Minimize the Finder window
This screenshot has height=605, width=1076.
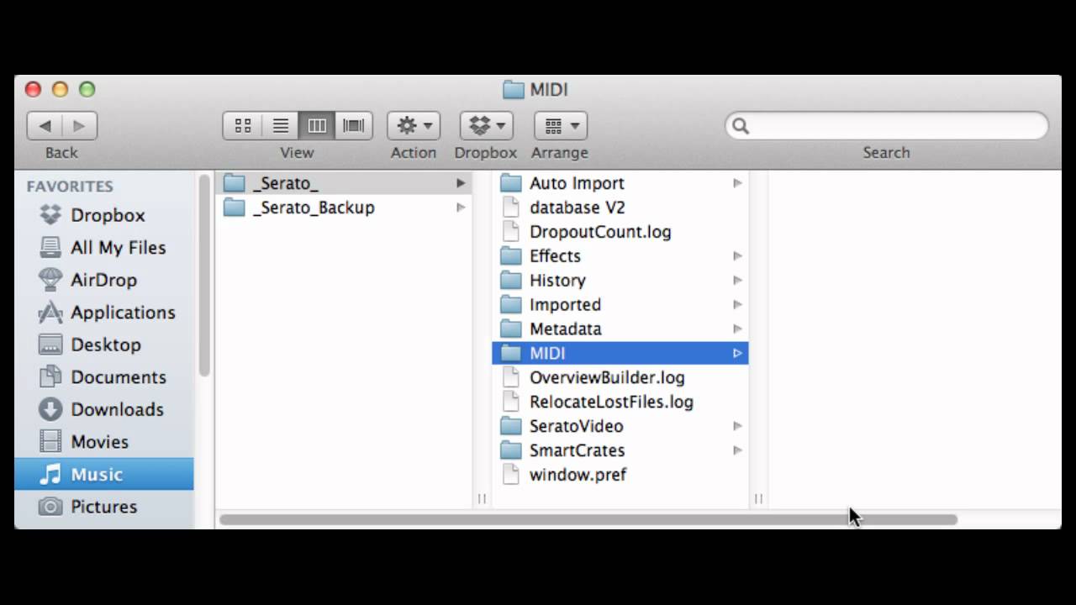[60, 89]
